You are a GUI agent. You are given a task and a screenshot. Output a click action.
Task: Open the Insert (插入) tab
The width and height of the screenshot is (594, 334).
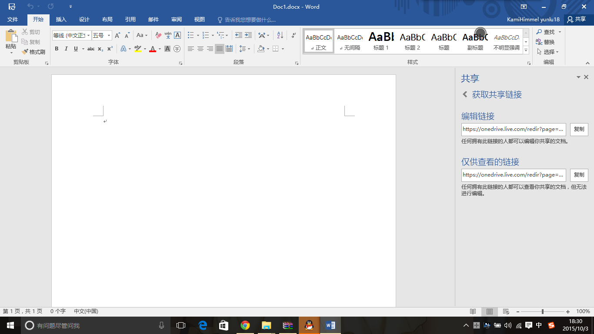[x=61, y=20]
